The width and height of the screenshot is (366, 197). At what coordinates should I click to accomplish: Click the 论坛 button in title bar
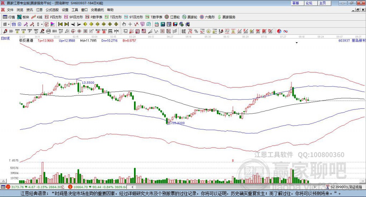pos(311,3)
